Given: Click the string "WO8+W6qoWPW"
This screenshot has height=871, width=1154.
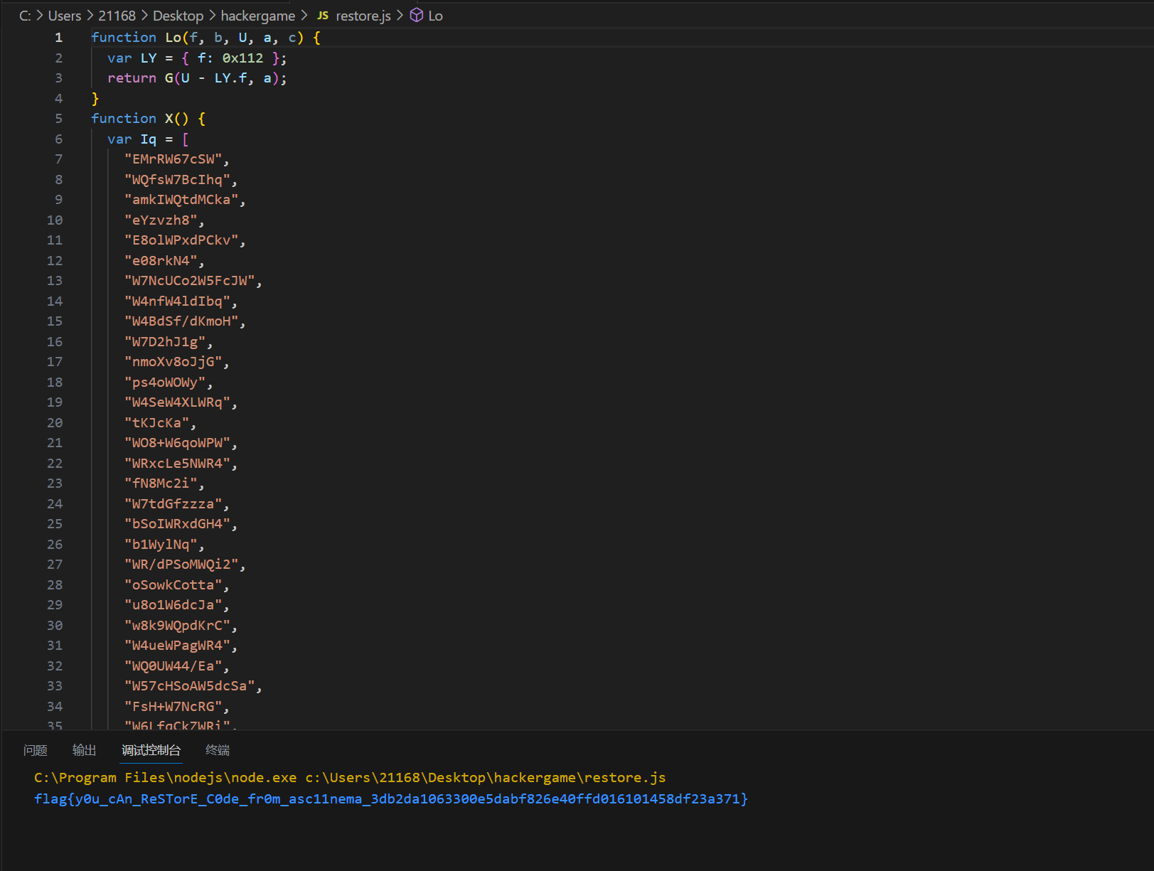Looking at the screenshot, I should [x=177, y=443].
